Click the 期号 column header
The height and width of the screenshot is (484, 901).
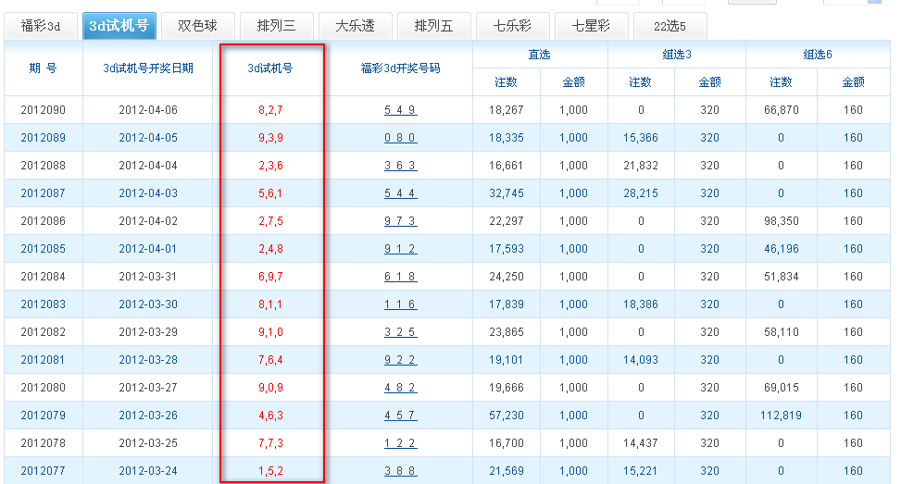pos(44,68)
